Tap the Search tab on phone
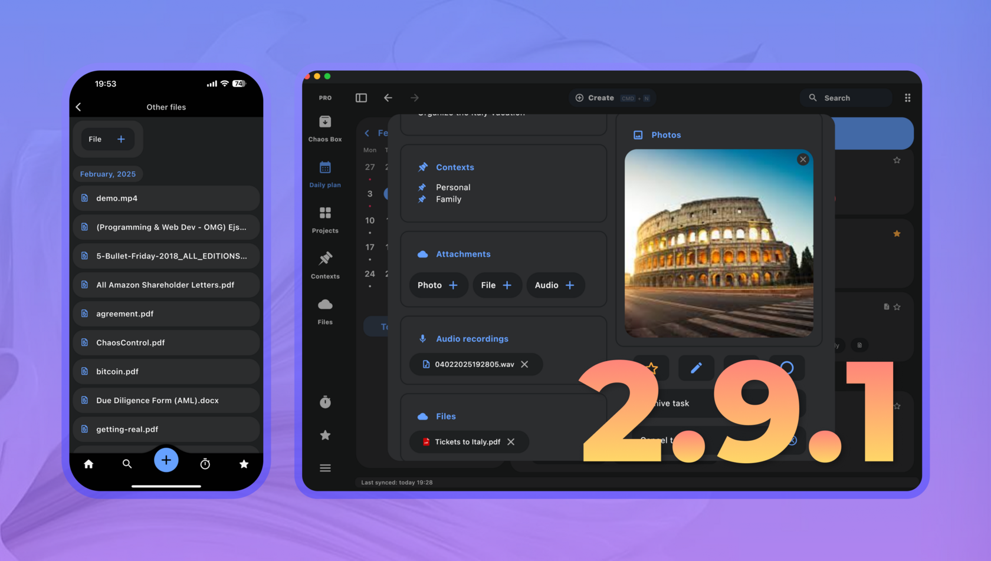Viewport: 991px width, 561px height. 127,464
